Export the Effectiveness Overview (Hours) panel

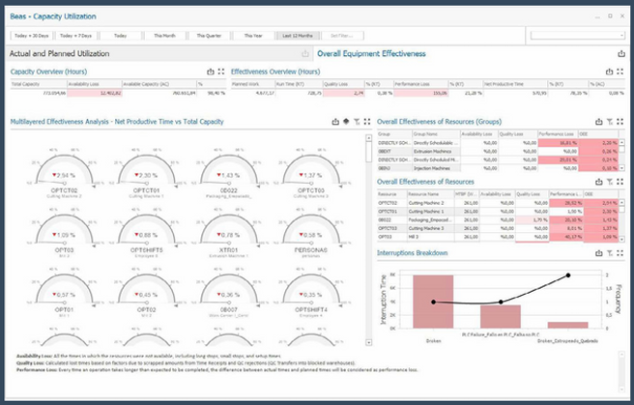609,72
